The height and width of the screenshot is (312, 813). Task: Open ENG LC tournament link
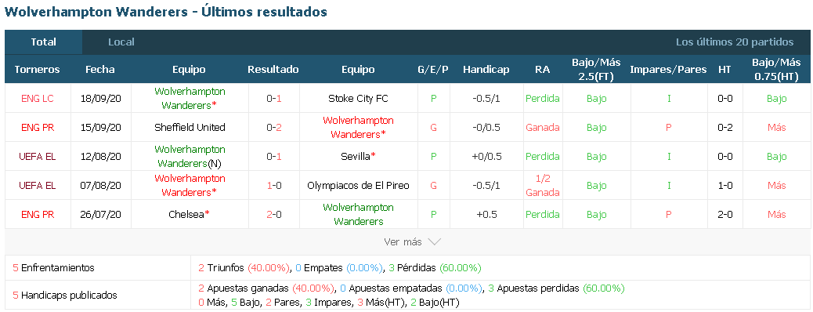click(38, 98)
